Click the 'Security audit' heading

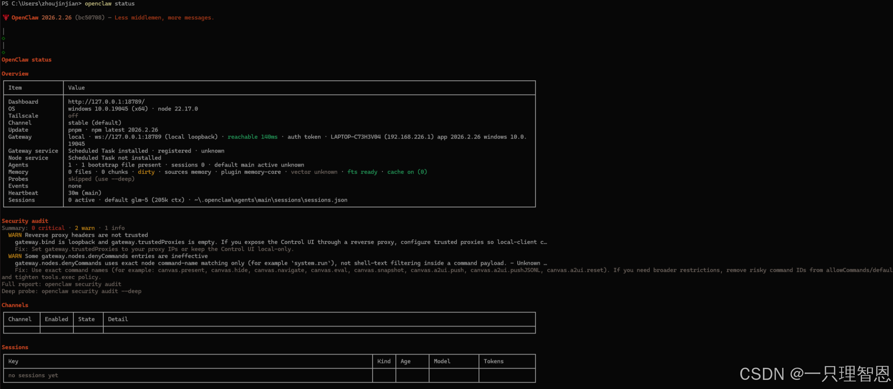(25, 221)
